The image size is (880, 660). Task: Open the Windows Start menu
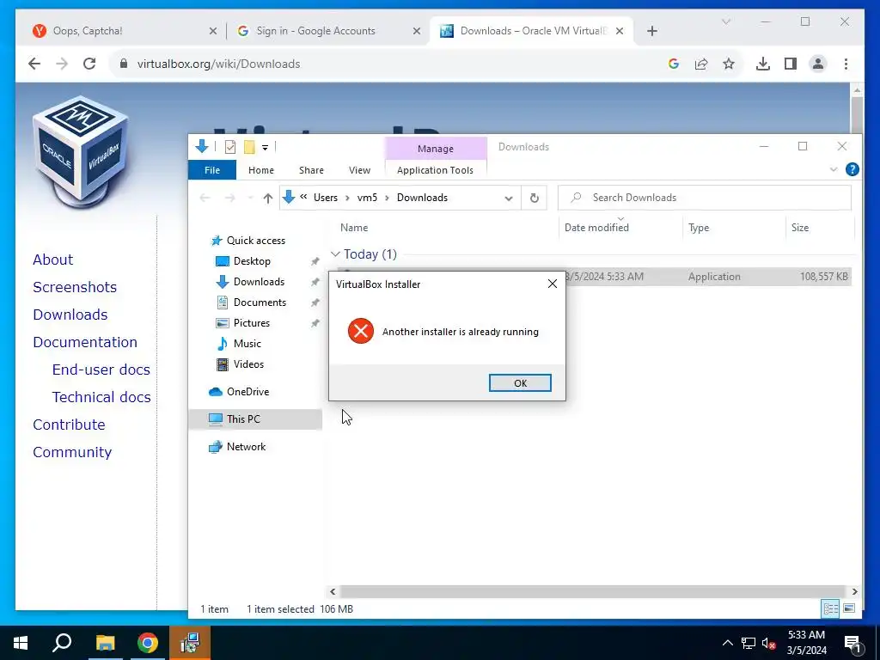[21, 643]
